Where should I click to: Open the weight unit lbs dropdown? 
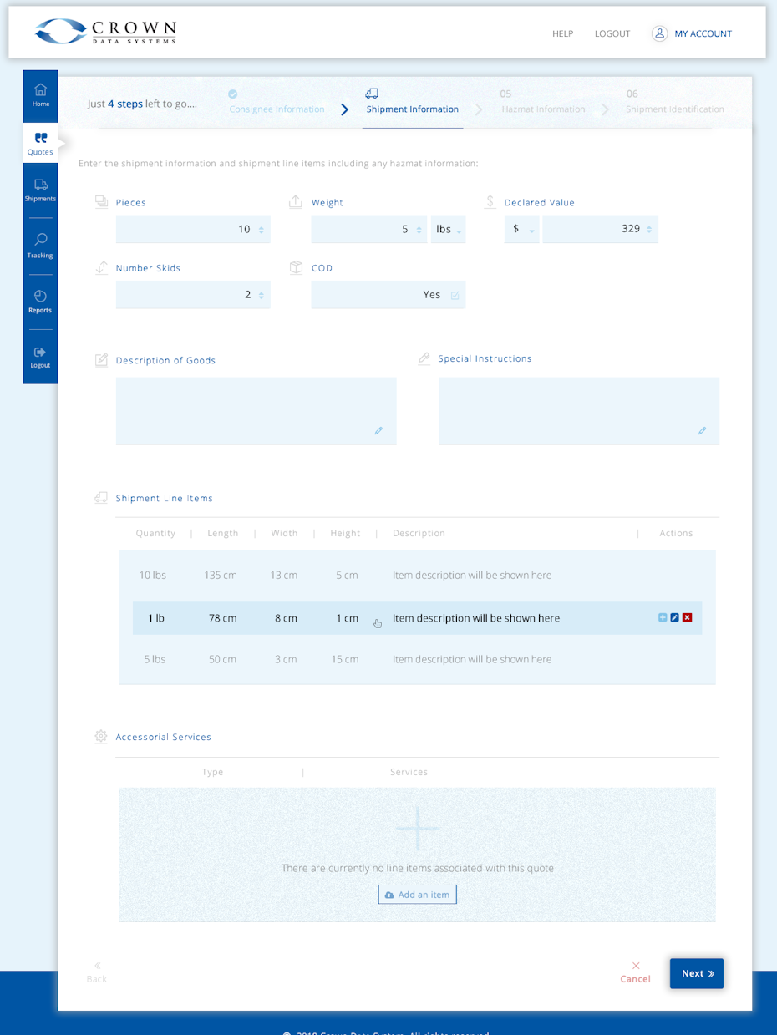pos(449,230)
